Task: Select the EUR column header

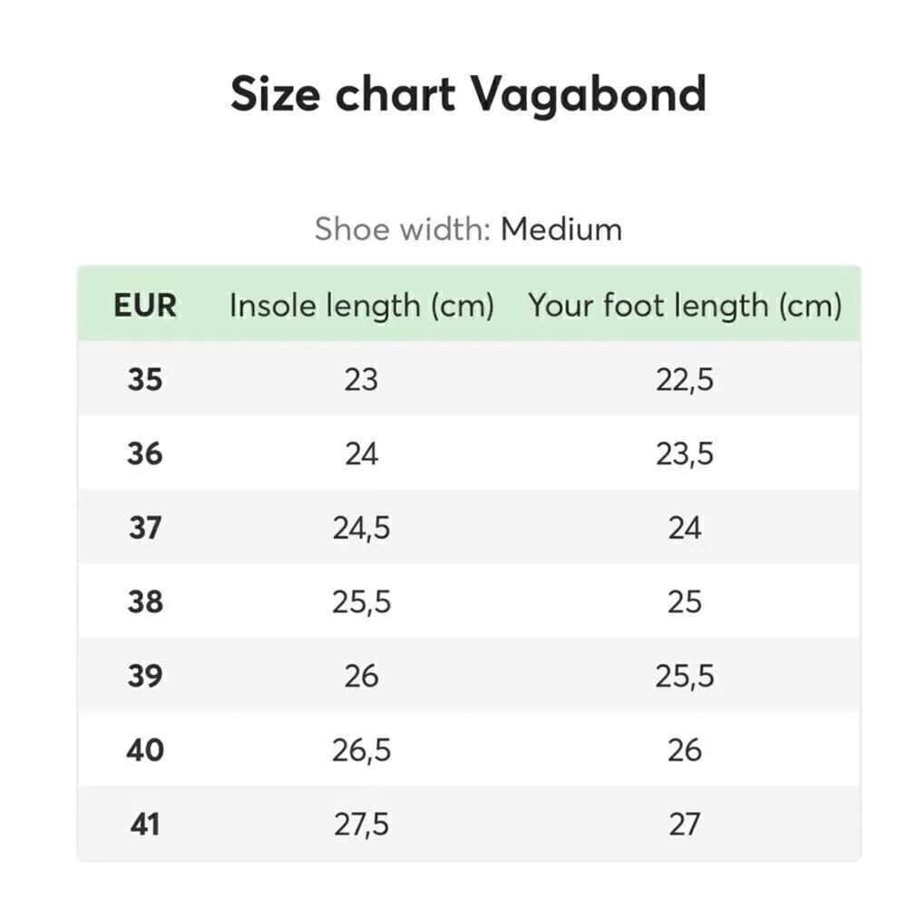Action: pyautogui.click(x=145, y=306)
